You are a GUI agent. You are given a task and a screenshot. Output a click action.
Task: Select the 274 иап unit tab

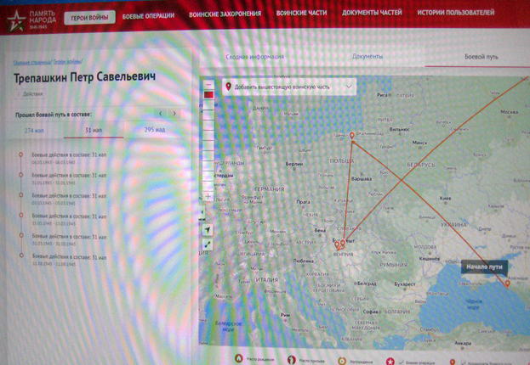pos(34,130)
